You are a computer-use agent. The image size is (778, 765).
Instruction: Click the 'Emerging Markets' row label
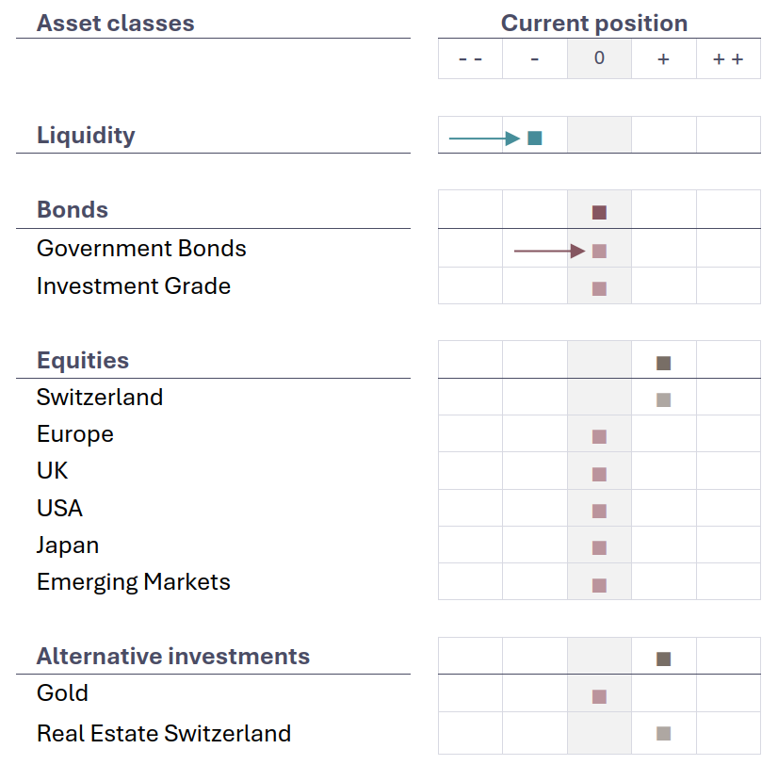pyautogui.click(x=134, y=582)
